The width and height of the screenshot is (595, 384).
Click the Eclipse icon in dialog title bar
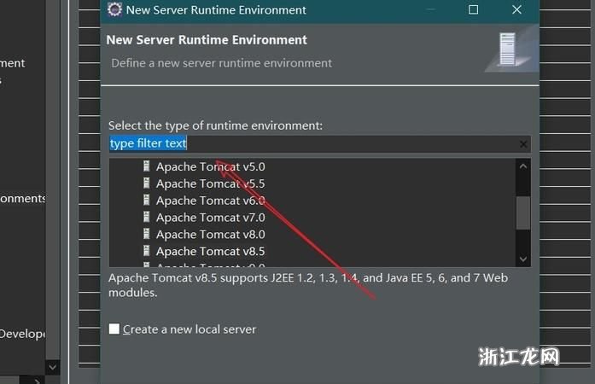[x=114, y=9]
